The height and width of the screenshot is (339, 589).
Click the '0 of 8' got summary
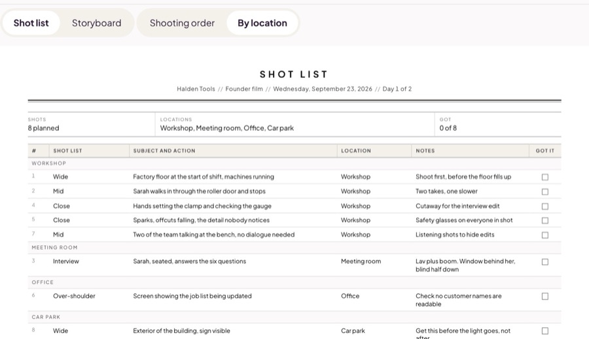448,128
